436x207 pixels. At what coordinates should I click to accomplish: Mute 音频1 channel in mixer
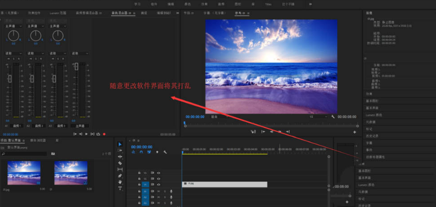(x=8, y=59)
